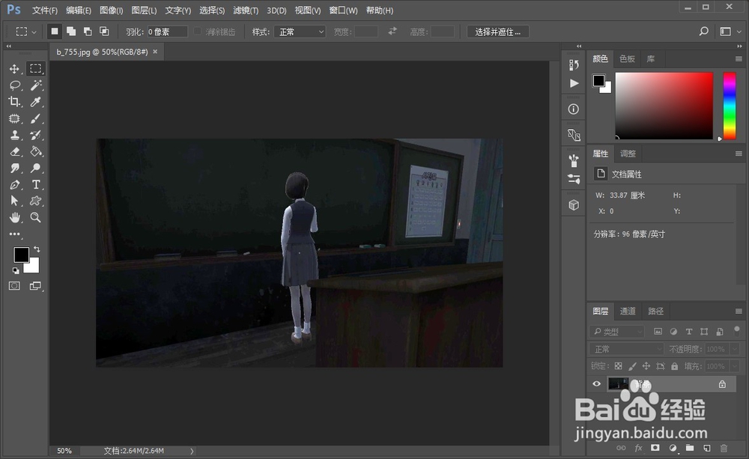Viewport: 749px width, 459px height.
Task: Select the Custom Shape tool
Action: [35, 201]
